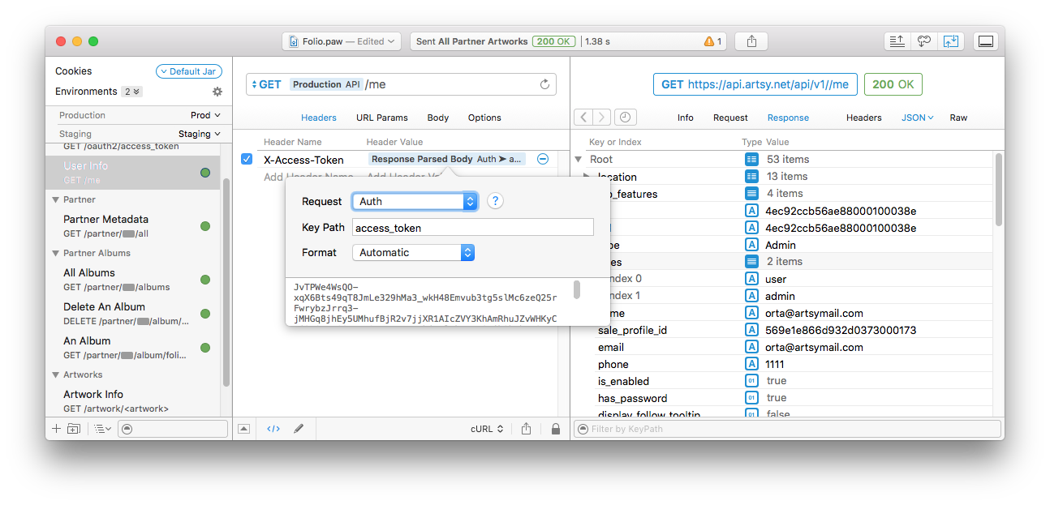The height and width of the screenshot is (505, 1050).
Task: Click the share button in the title bar
Action: (751, 41)
